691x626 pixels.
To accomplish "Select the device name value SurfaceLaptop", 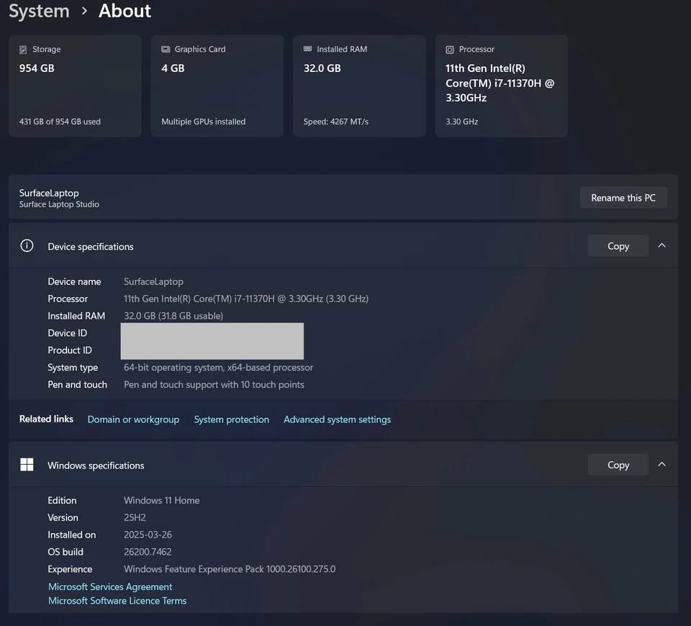I will [153, 281].
